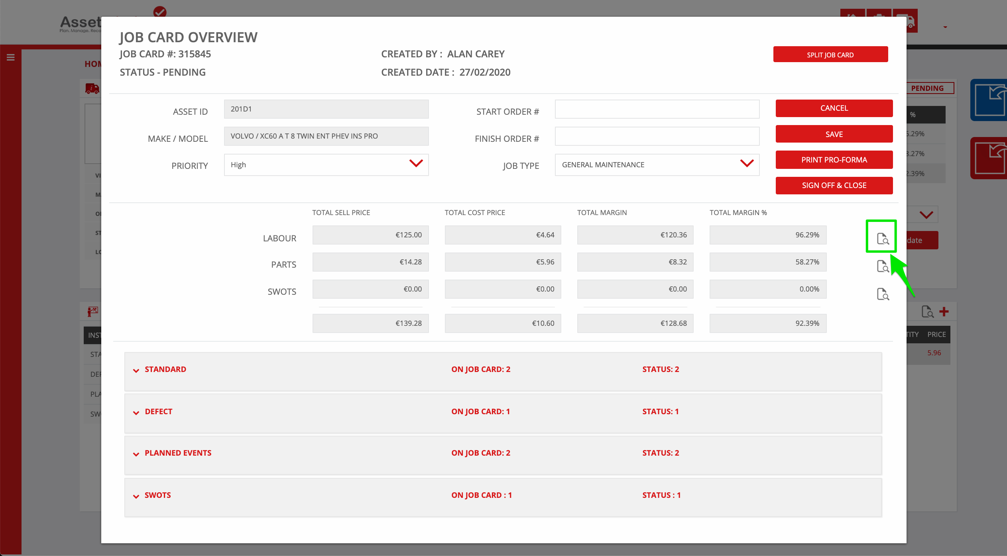1007x556 pixels.
Task: Click the background Update button
Action: click(922, 240)
